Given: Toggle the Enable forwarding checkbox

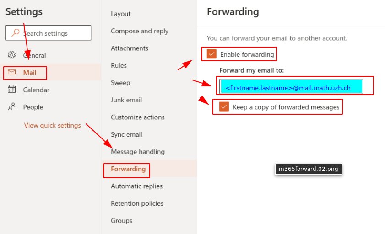Looking at the screenshot, I should click(x=211, y=54).
